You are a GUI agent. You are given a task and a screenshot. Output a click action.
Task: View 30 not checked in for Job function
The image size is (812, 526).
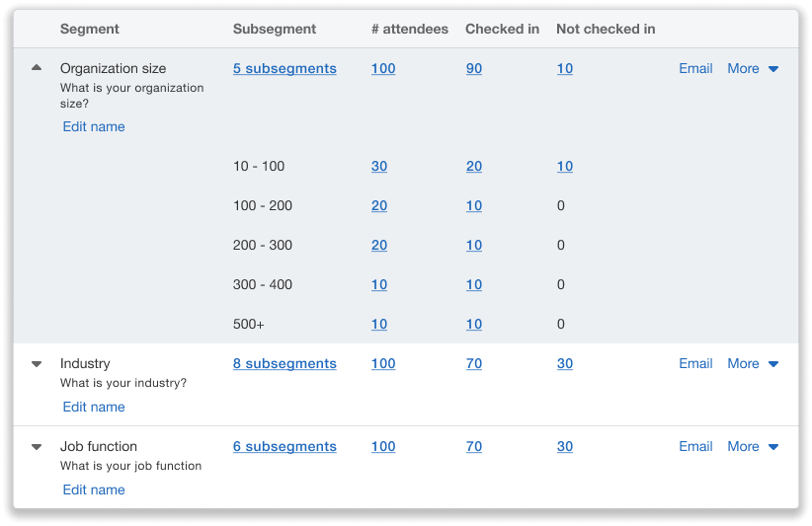(565, 446)
